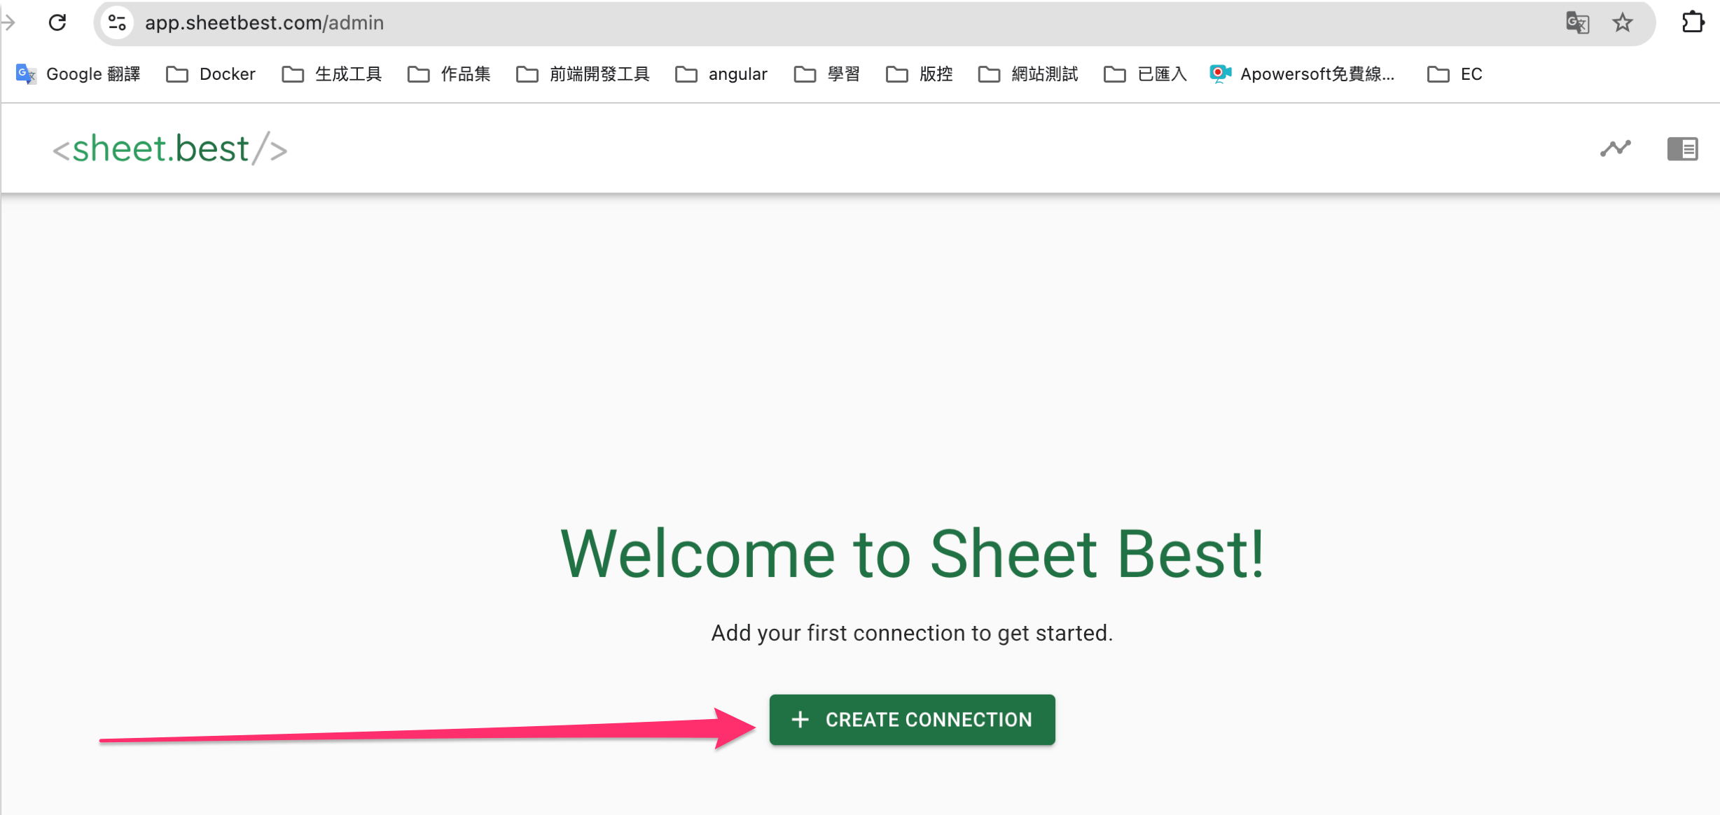Open the 網站測試 bookmark folder
The image size is (1720, 815).
coord(1028,74)
